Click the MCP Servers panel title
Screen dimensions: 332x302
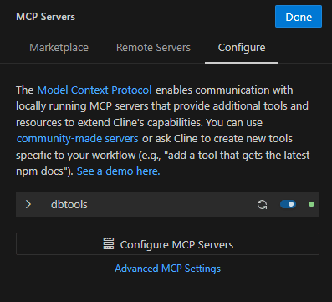pos(46,17)
